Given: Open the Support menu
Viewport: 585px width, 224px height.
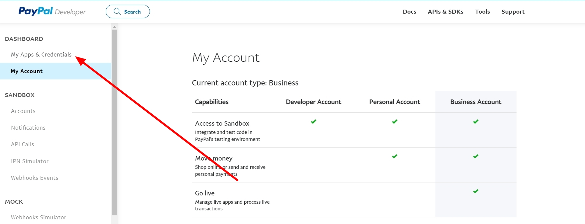Looking at the screenshot, I should (x=513, y=12).
